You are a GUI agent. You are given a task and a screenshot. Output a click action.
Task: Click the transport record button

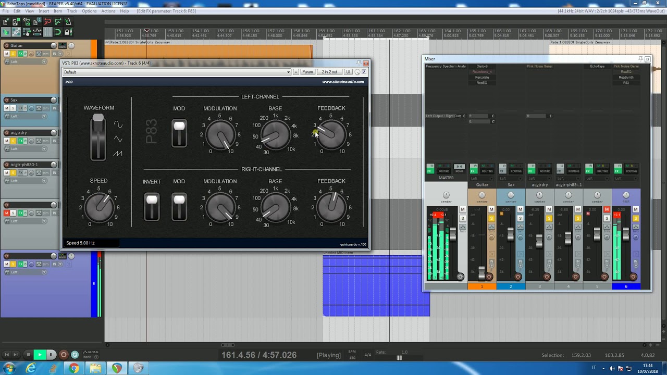click(64, 355)
